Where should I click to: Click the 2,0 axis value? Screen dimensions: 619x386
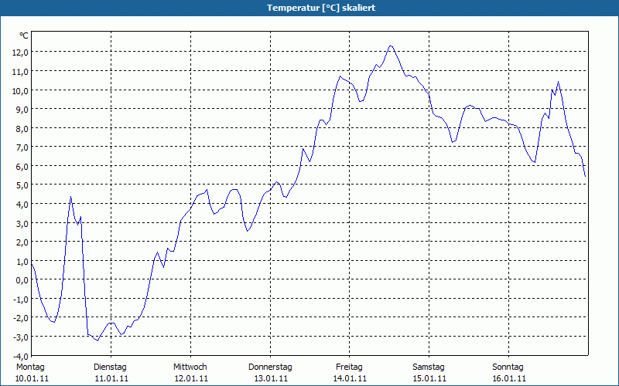(22, 242)
